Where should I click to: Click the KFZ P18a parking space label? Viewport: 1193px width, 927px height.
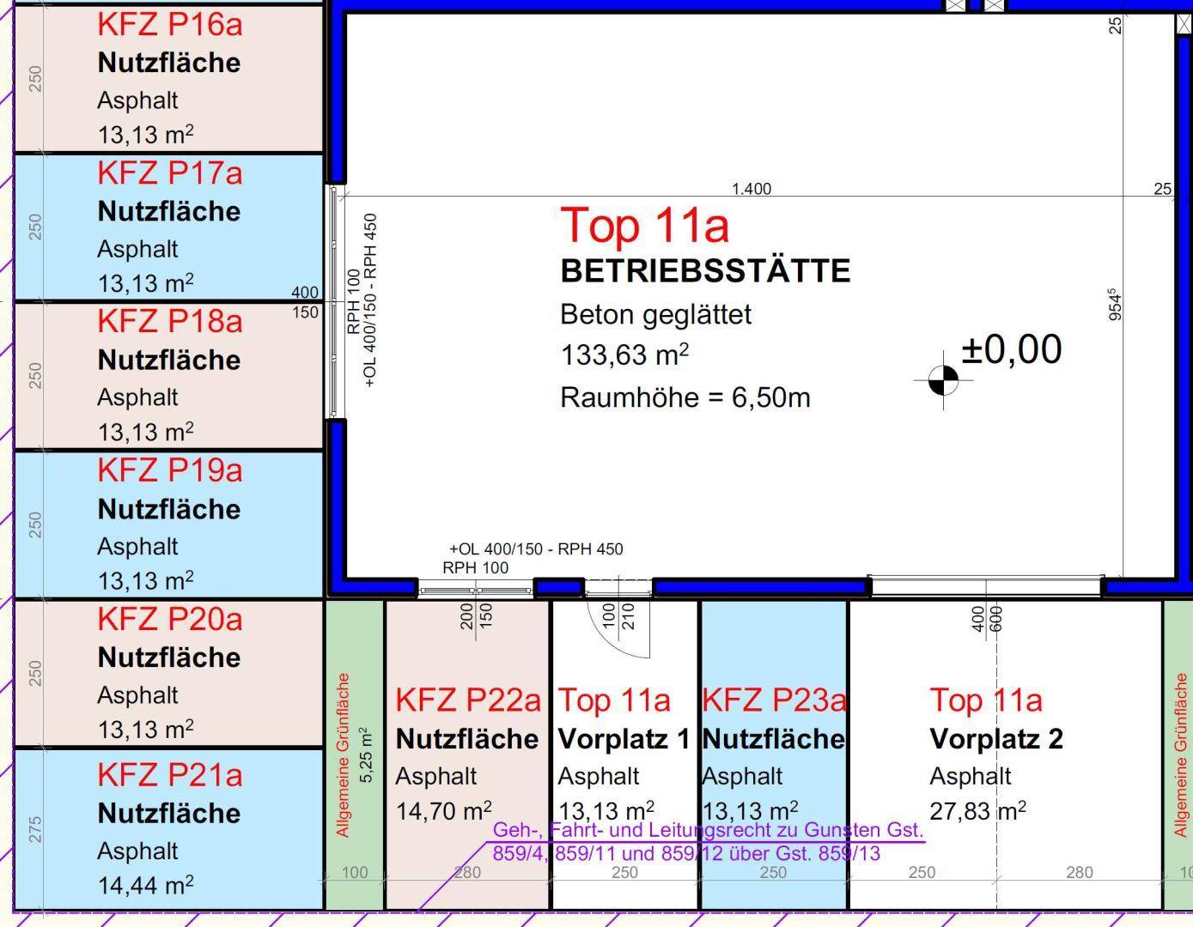click(169, 321)
